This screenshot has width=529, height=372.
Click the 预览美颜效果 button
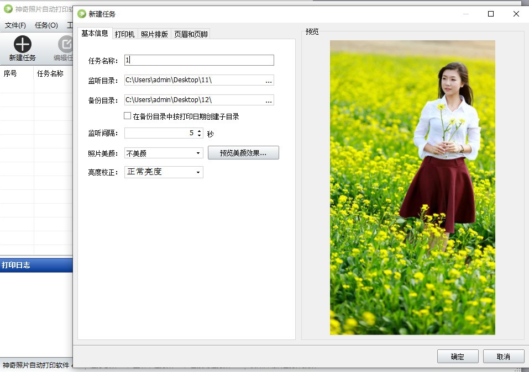[243, 153]
